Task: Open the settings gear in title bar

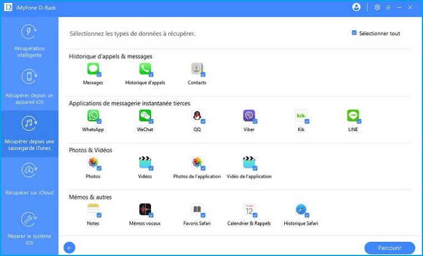Action: 377,7
